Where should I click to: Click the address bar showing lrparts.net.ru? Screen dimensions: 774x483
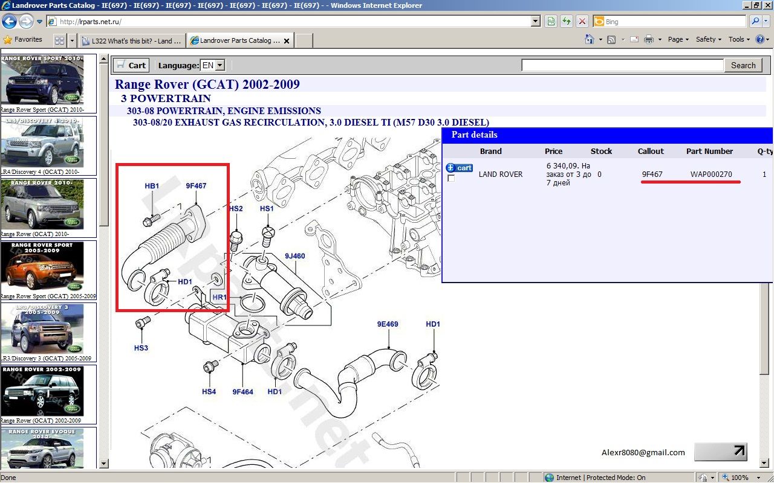tap(293, 22)
